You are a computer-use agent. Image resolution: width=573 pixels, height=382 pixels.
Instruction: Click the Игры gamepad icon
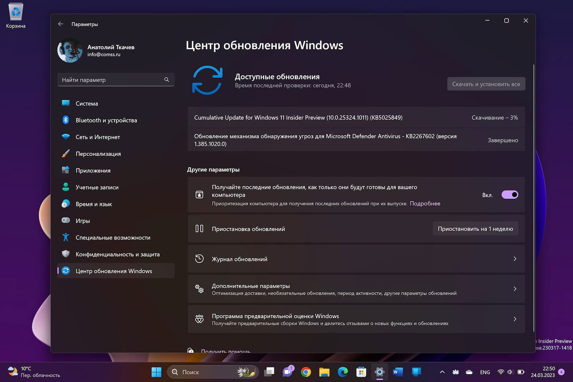[66, 220]
